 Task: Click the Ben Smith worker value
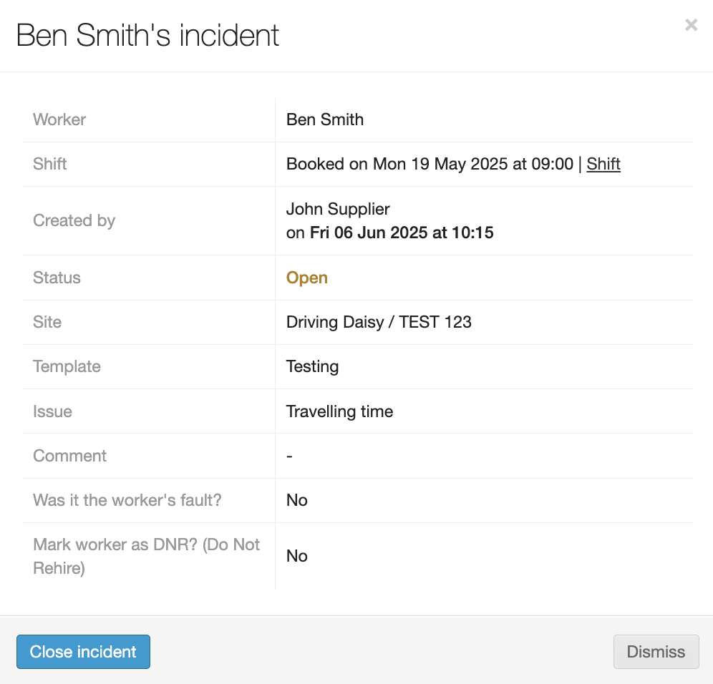click(325, 119)
